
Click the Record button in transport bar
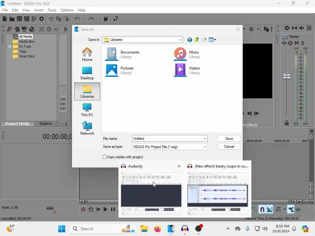[83, 210]
